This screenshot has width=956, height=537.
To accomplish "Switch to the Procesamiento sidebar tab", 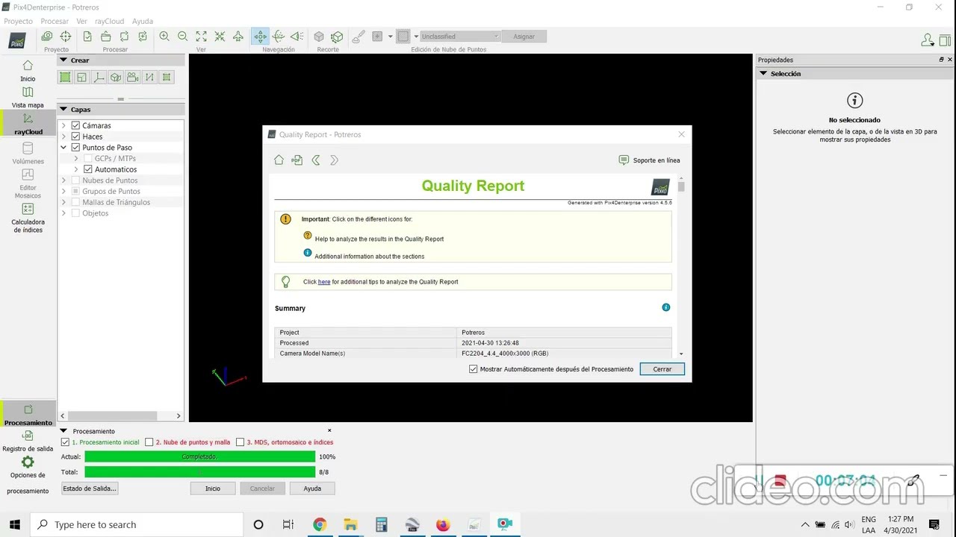I will 28,415.
